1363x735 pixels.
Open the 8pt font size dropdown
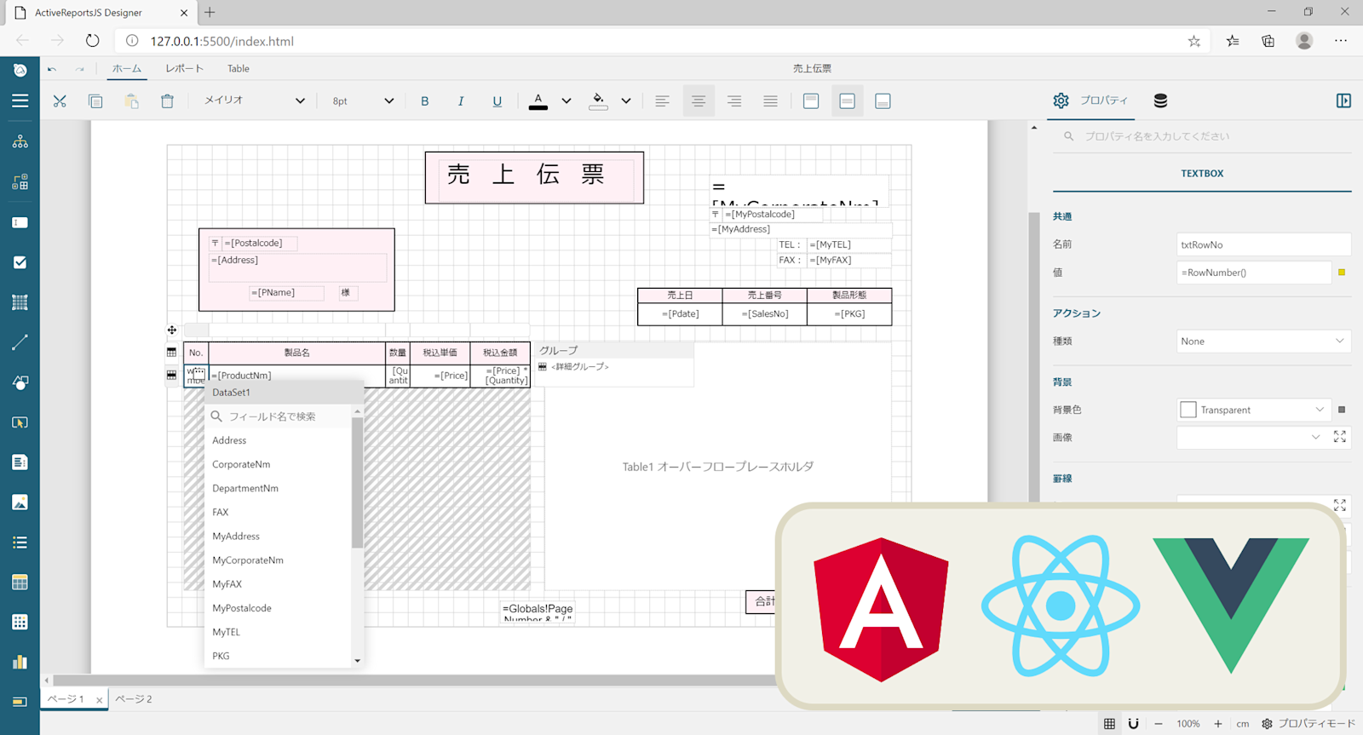pyautogui.click(x=363, y=100)
